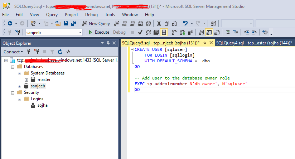Viewport: 295px width, 159px height.
Task: Toggle the IntelliSense Enabled button
Action: tap(164, 32)
